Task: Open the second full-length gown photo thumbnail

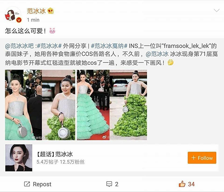Action: [112, 105]
